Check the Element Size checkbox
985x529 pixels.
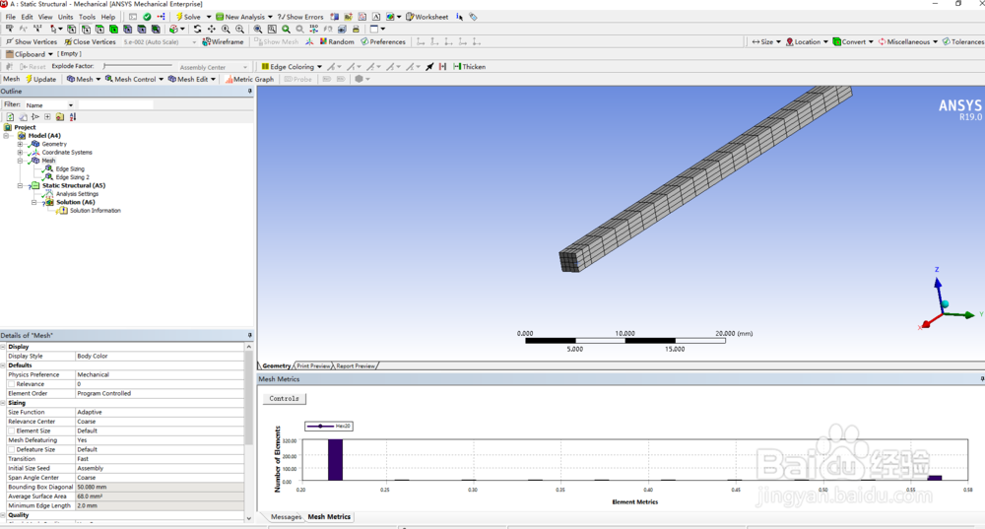pos(11,431)
